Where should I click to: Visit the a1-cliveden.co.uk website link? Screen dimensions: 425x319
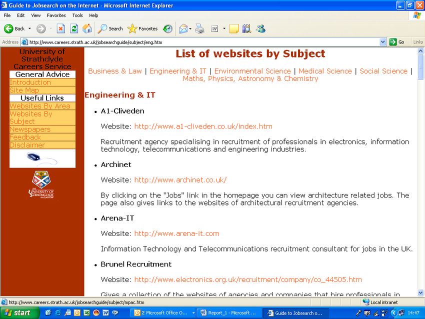[x=203, y=126]
